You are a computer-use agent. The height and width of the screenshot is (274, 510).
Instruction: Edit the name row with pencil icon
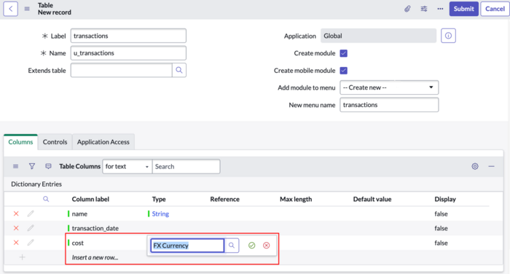[x=31, y=214]
